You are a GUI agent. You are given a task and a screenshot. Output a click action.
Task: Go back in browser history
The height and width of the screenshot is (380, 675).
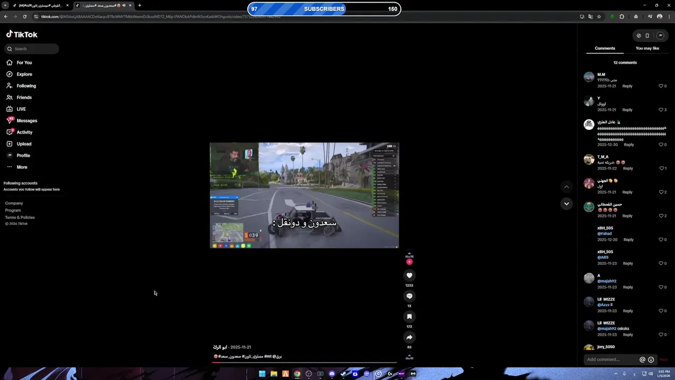6,16
